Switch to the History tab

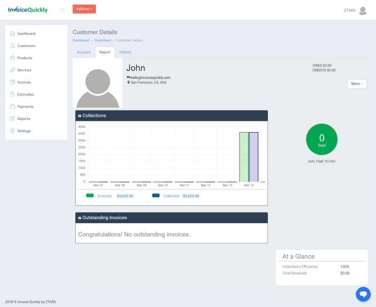(x=125, y=52)
